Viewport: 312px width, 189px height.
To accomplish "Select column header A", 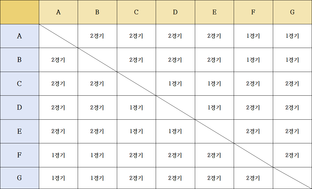I will [58, 12].
